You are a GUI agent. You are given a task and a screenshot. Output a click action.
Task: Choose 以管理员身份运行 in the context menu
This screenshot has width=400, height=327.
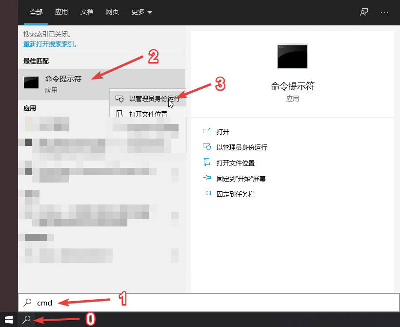coord(148,99)
